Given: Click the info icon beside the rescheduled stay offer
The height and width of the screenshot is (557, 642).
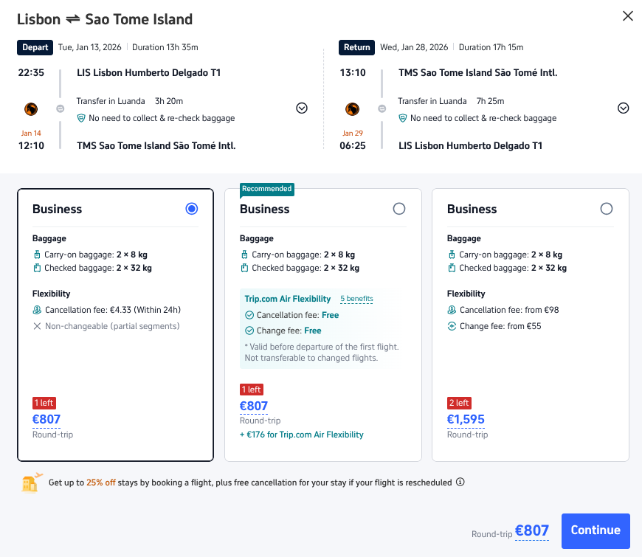Looking at the screenshot, I should pyautogui.click(x=460, y=482).
